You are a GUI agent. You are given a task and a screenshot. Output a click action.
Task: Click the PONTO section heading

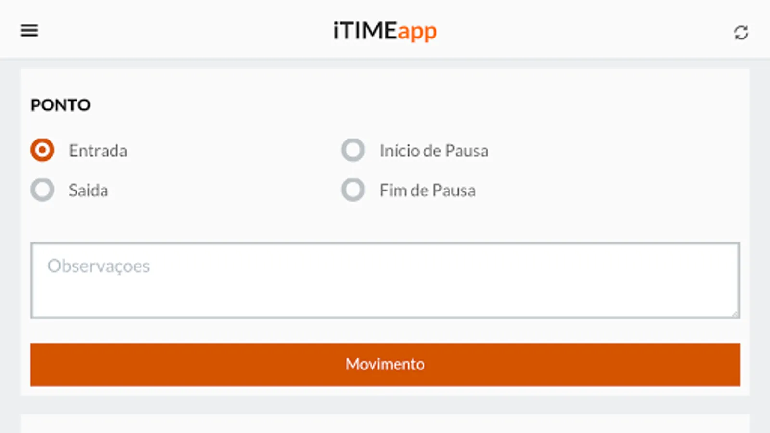click(x=61, y=105)
